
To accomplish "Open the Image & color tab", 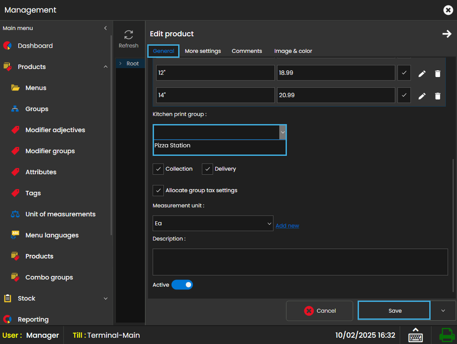I will click(293, 51).
